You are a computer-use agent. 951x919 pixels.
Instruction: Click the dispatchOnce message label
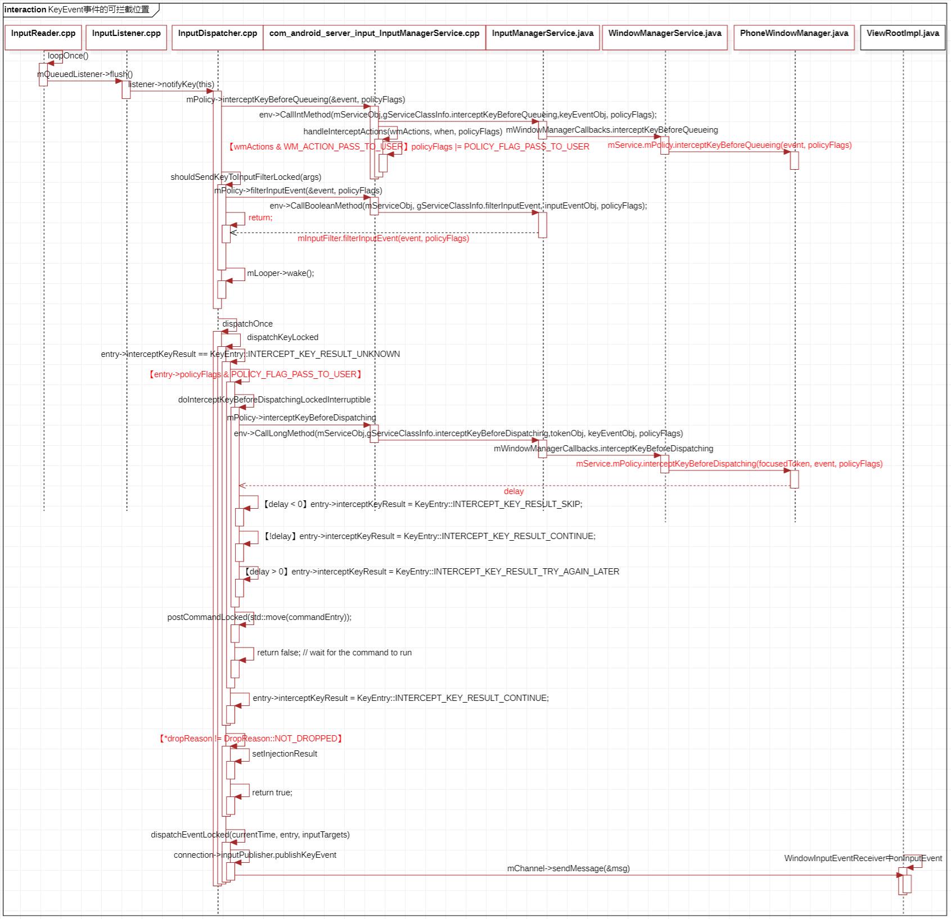[247, 324]
